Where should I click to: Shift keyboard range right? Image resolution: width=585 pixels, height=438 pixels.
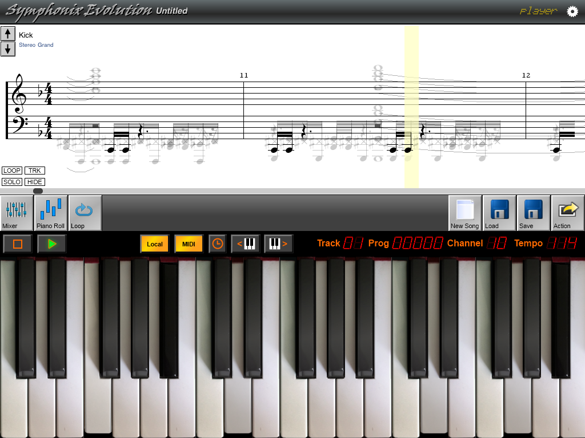(279, 244)
